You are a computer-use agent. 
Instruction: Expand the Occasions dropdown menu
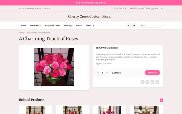tap(35, 25)
